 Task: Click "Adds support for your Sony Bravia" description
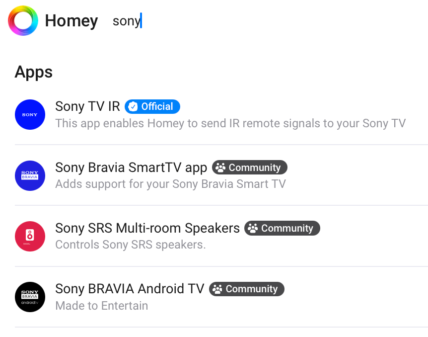coord(170,184)
